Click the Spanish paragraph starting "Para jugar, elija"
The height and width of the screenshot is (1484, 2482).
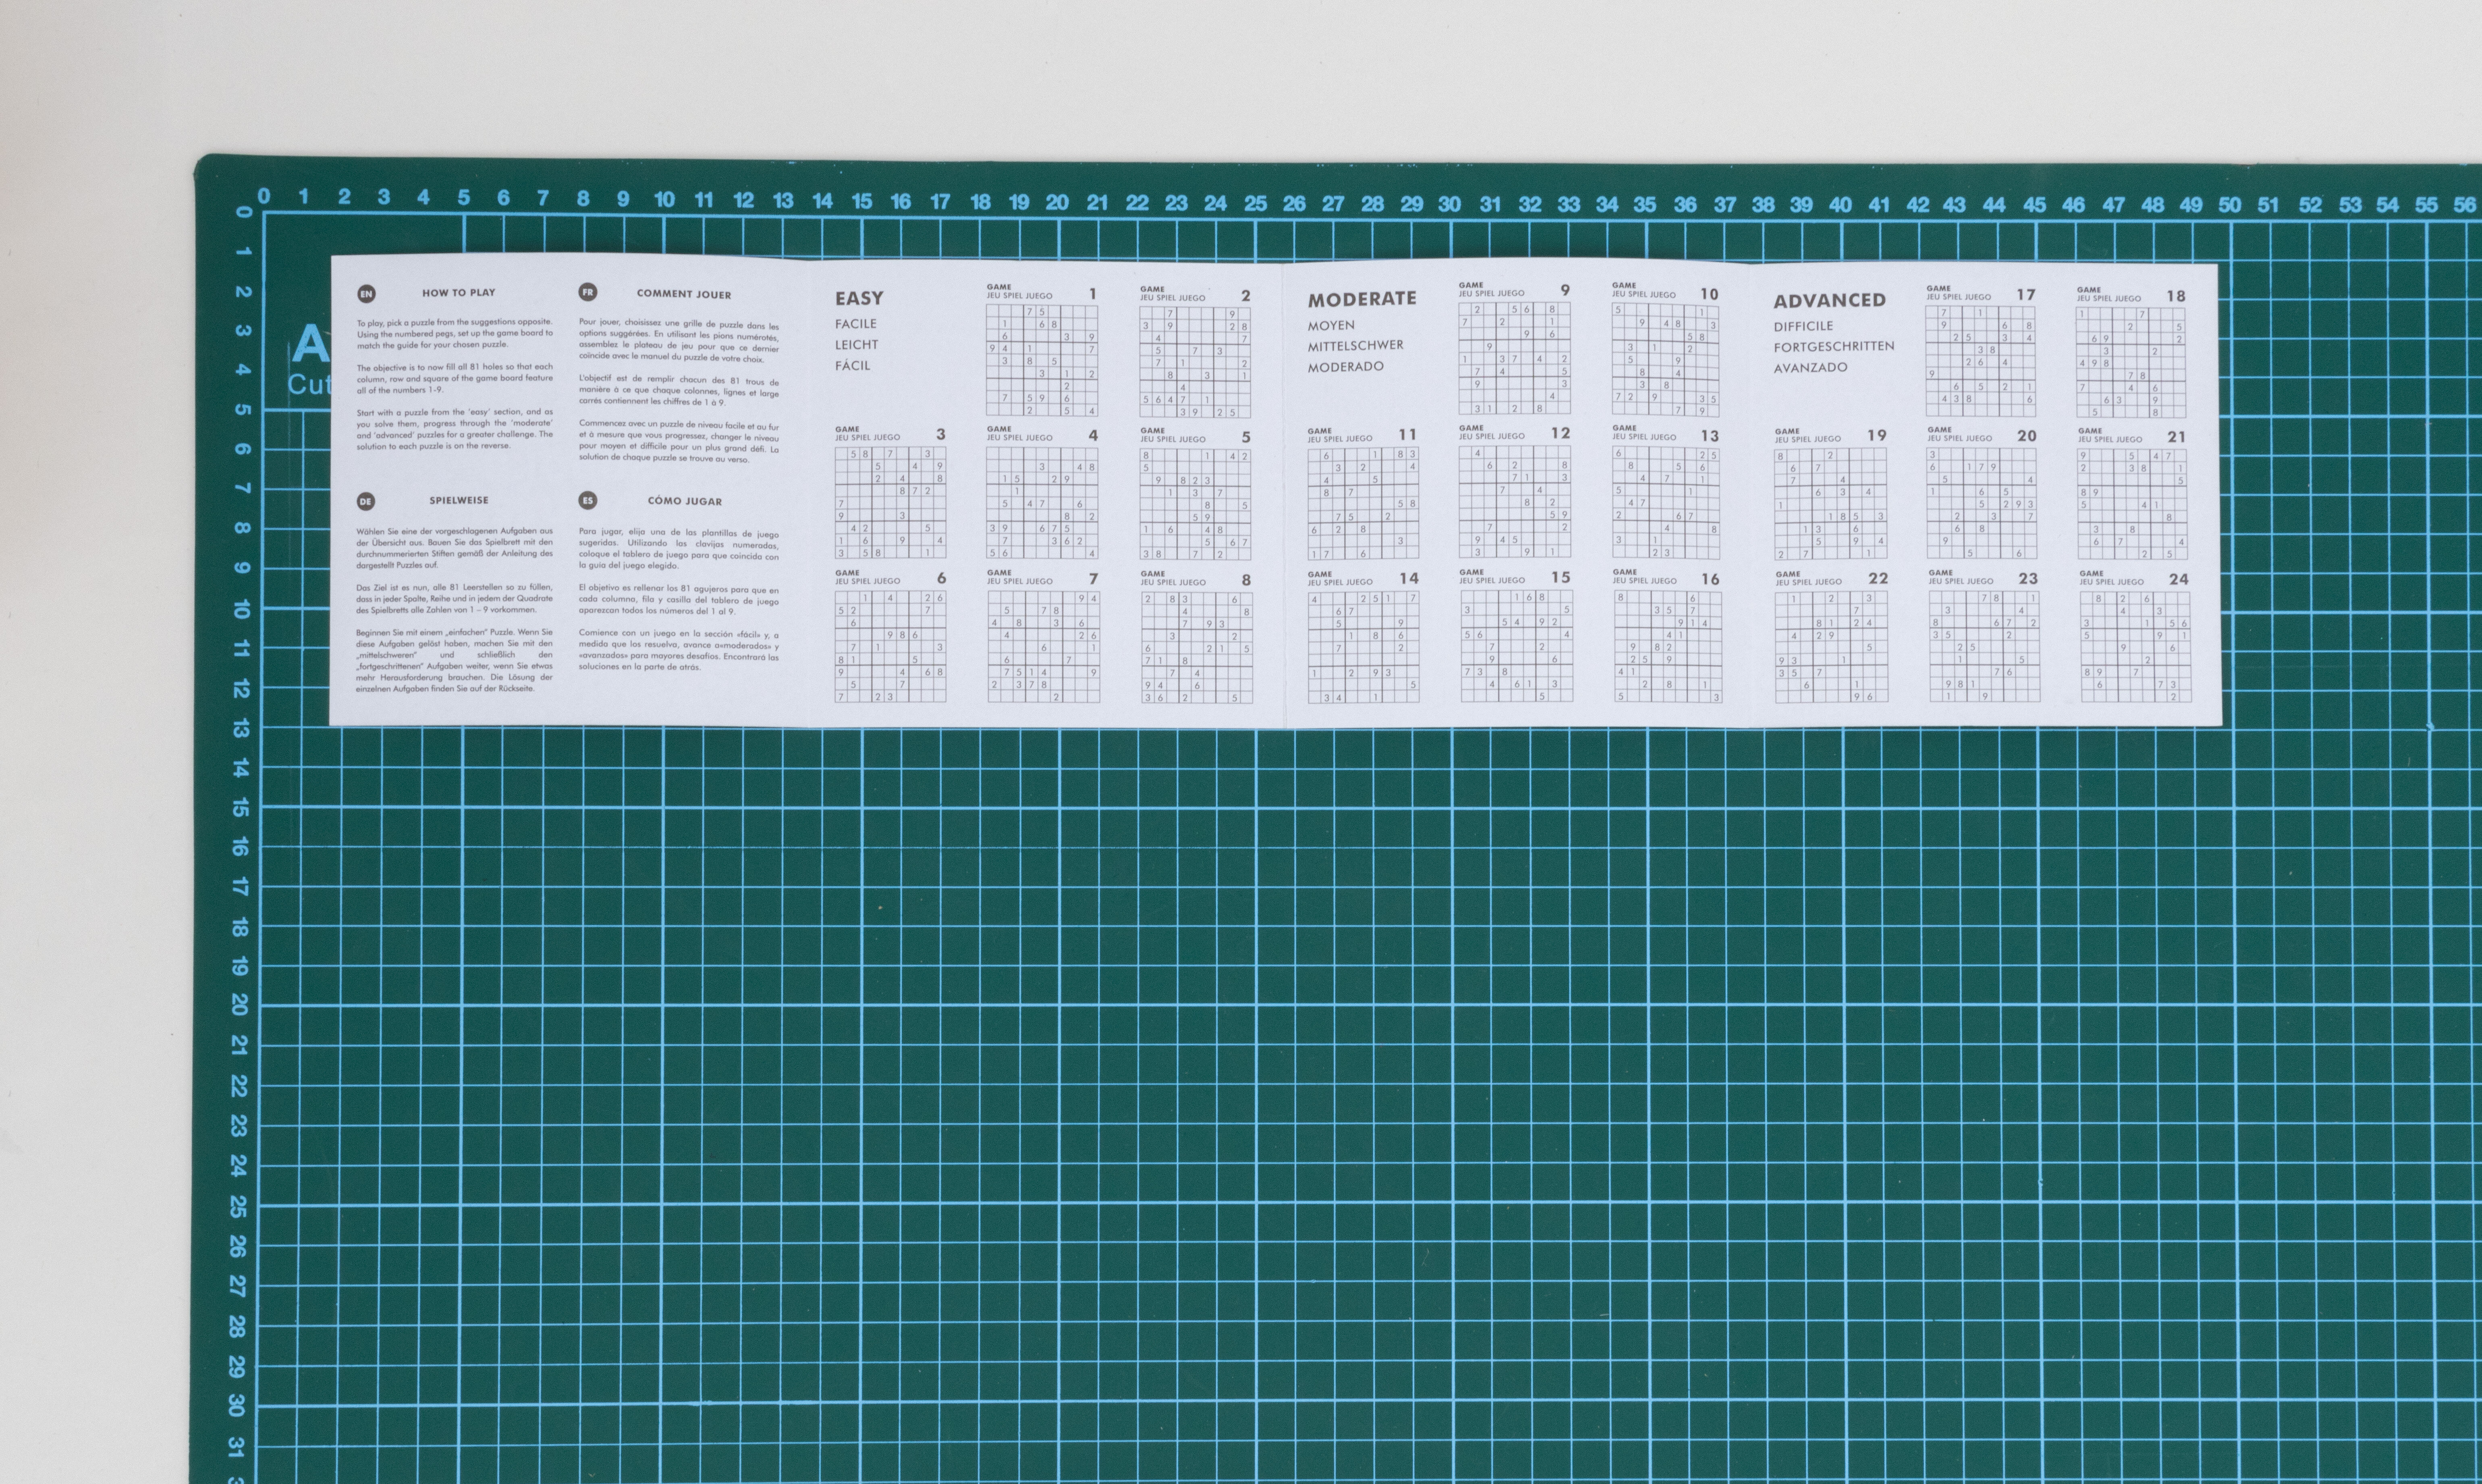point(678,550)
